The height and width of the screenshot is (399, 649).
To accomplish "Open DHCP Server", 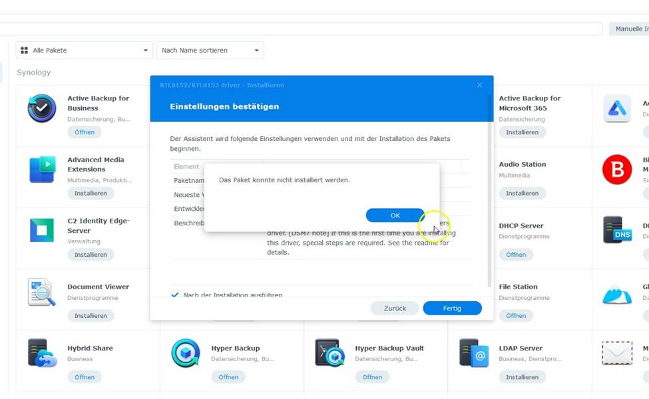I will tap(516, 254).
